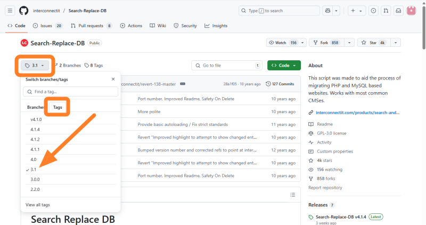Screen dimensions: 426x225
Task: Open the hamburger navigation menu
Action: [10, 11]
